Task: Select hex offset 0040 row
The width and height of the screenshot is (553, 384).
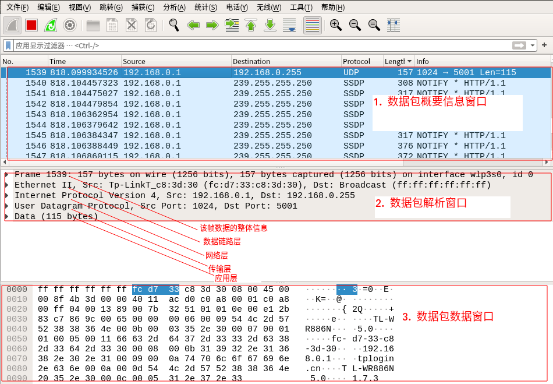Action: pos(16,329)
